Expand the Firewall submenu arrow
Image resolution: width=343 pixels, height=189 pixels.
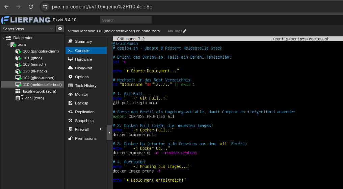tap(101, 129)
